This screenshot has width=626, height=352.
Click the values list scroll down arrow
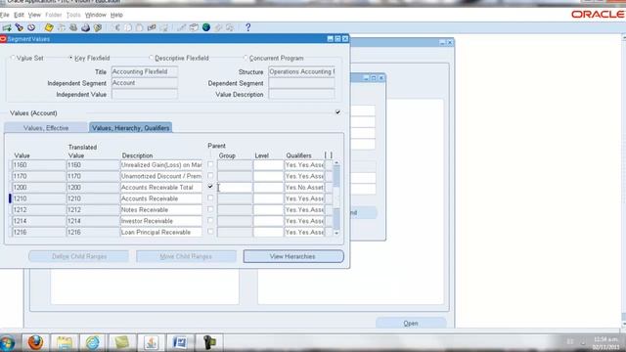pos(336,233)
